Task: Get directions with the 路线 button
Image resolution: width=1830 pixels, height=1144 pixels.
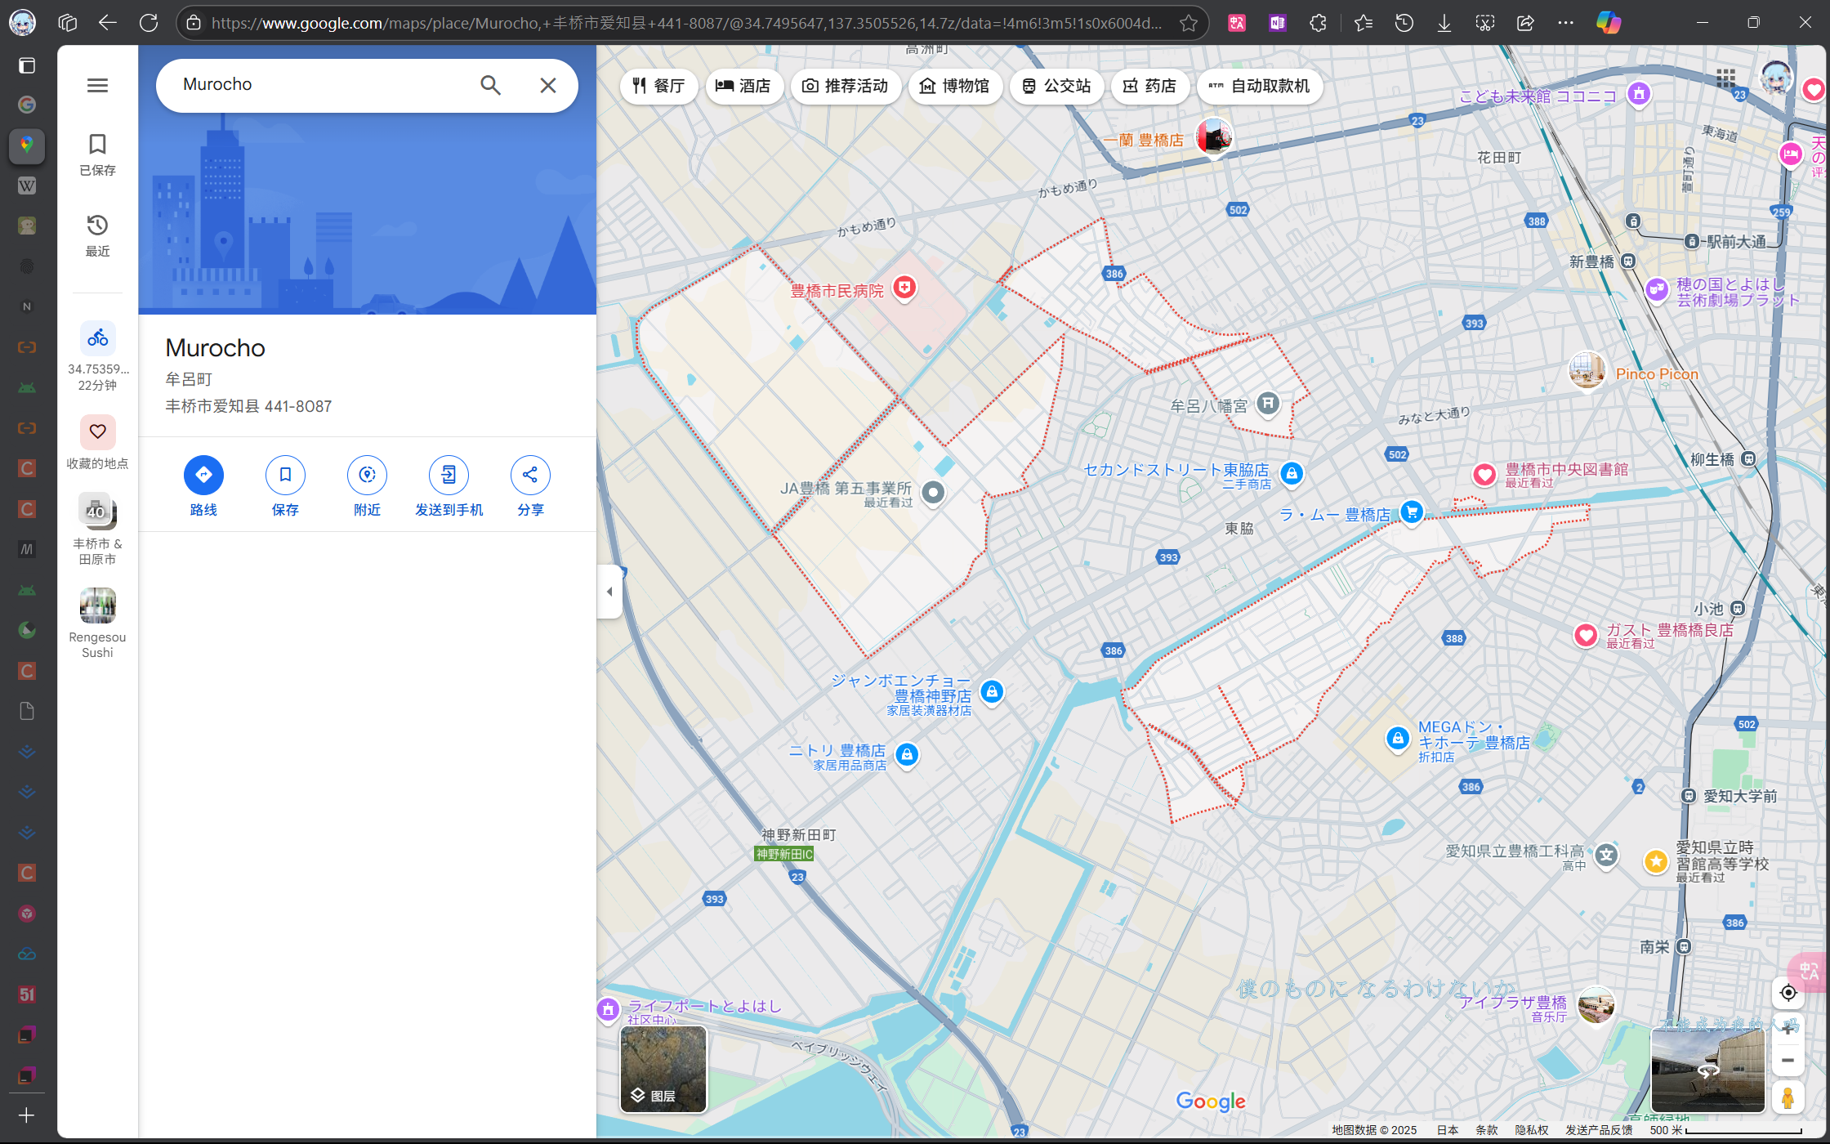Action: [203, 487]
